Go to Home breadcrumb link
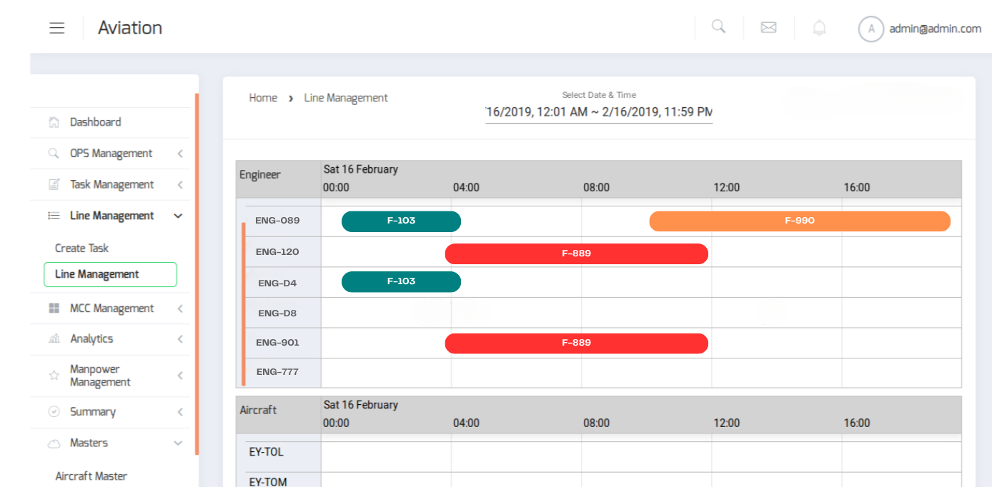 point(263,98)
